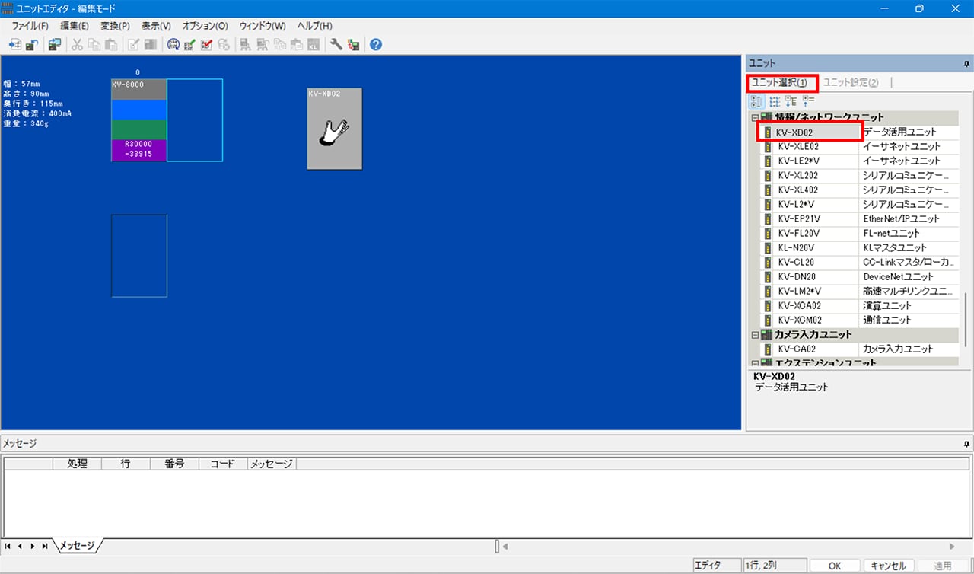Image resolution: width=974 pixels, height=574 pixels.
Task: Click the unit icon with red arrows beside wrench
Action: [353, 44]
